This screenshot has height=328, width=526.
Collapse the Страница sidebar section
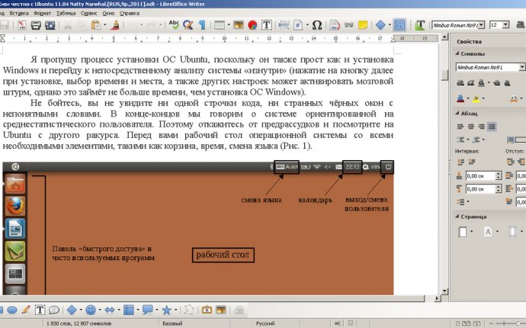point(457,217)
